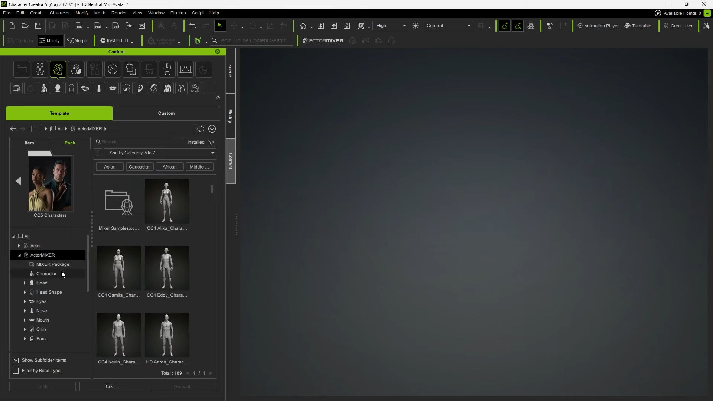Viewport: 713px width, 401px height.
Task: Open the Cloth content category
Action: 130,69
